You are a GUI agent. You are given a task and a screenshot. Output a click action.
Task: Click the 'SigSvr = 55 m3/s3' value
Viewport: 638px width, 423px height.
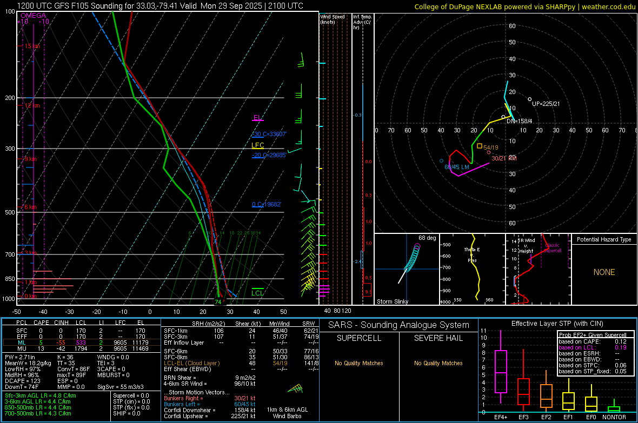[x=120, y=387]
